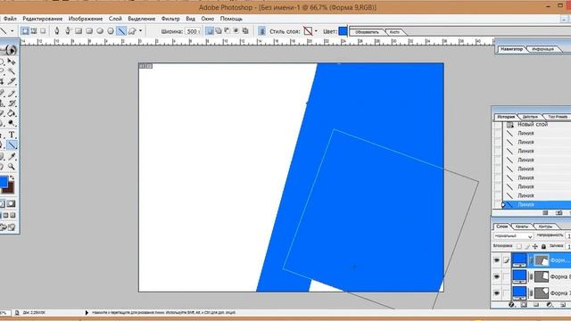
Task: Pick the Line shape in options bar
Action: [121, 31]
